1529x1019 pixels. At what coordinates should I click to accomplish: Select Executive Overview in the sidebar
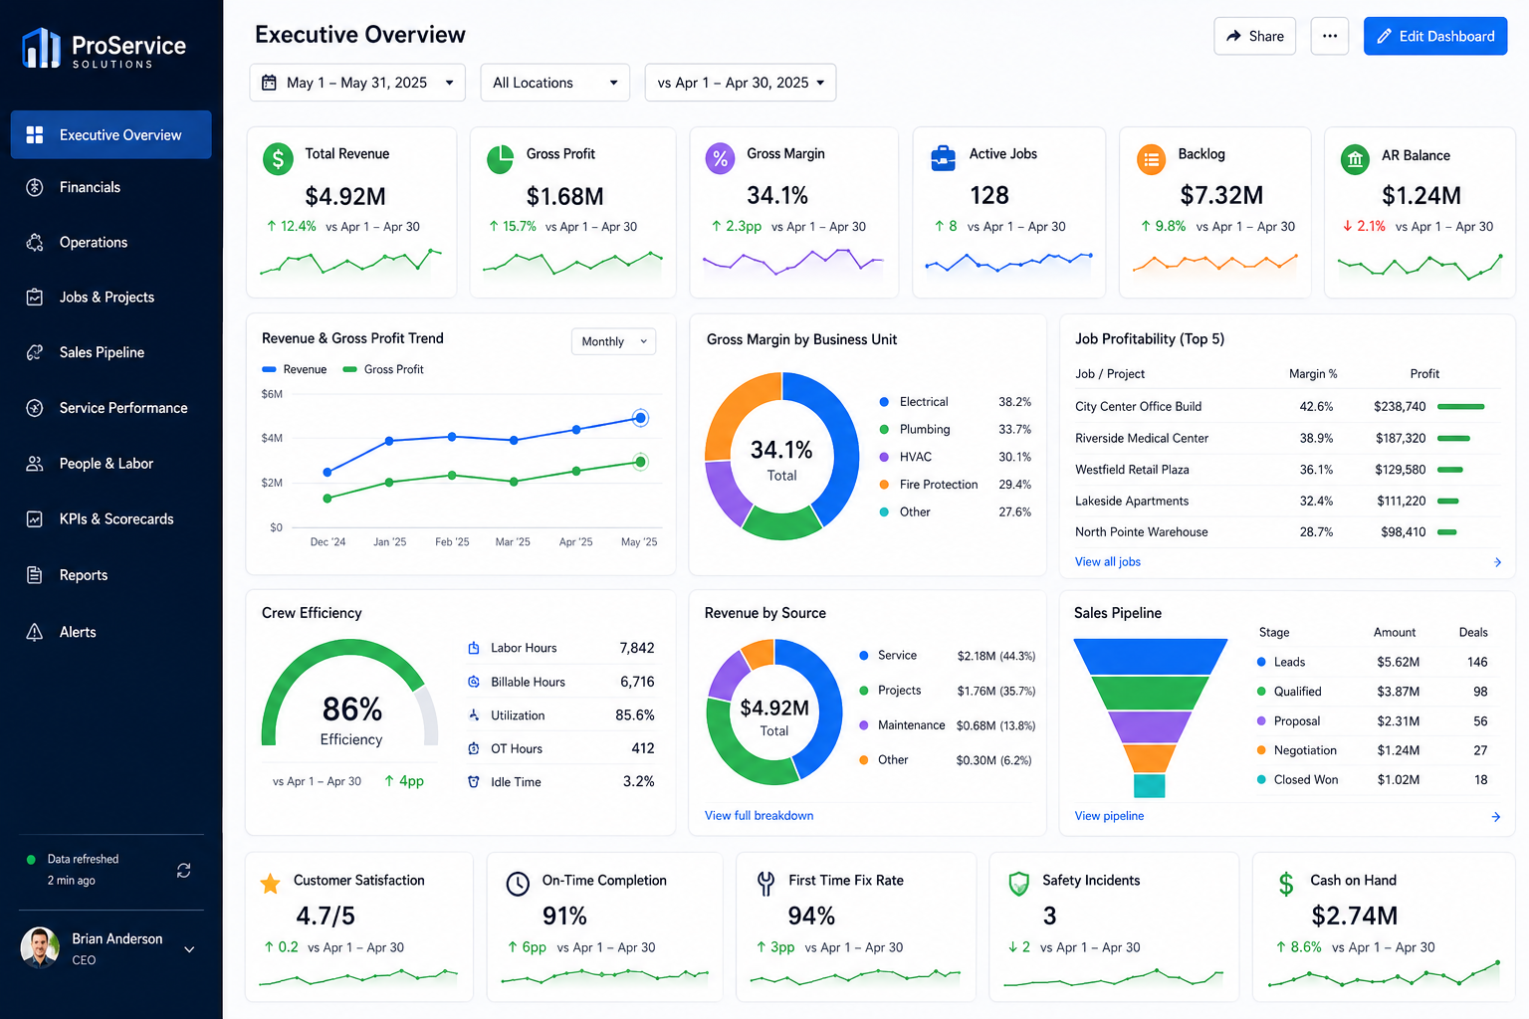111,134
